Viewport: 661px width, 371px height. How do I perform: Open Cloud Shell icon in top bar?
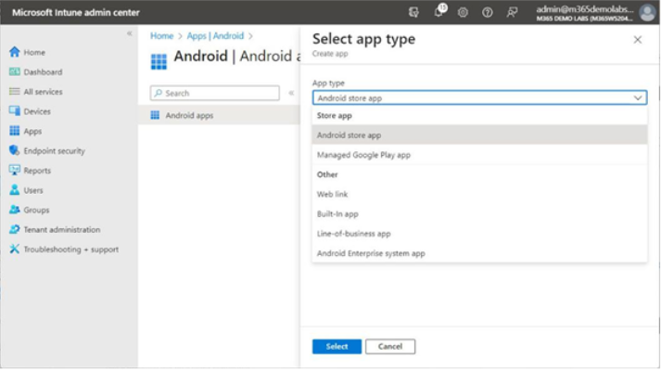point(413,12)
